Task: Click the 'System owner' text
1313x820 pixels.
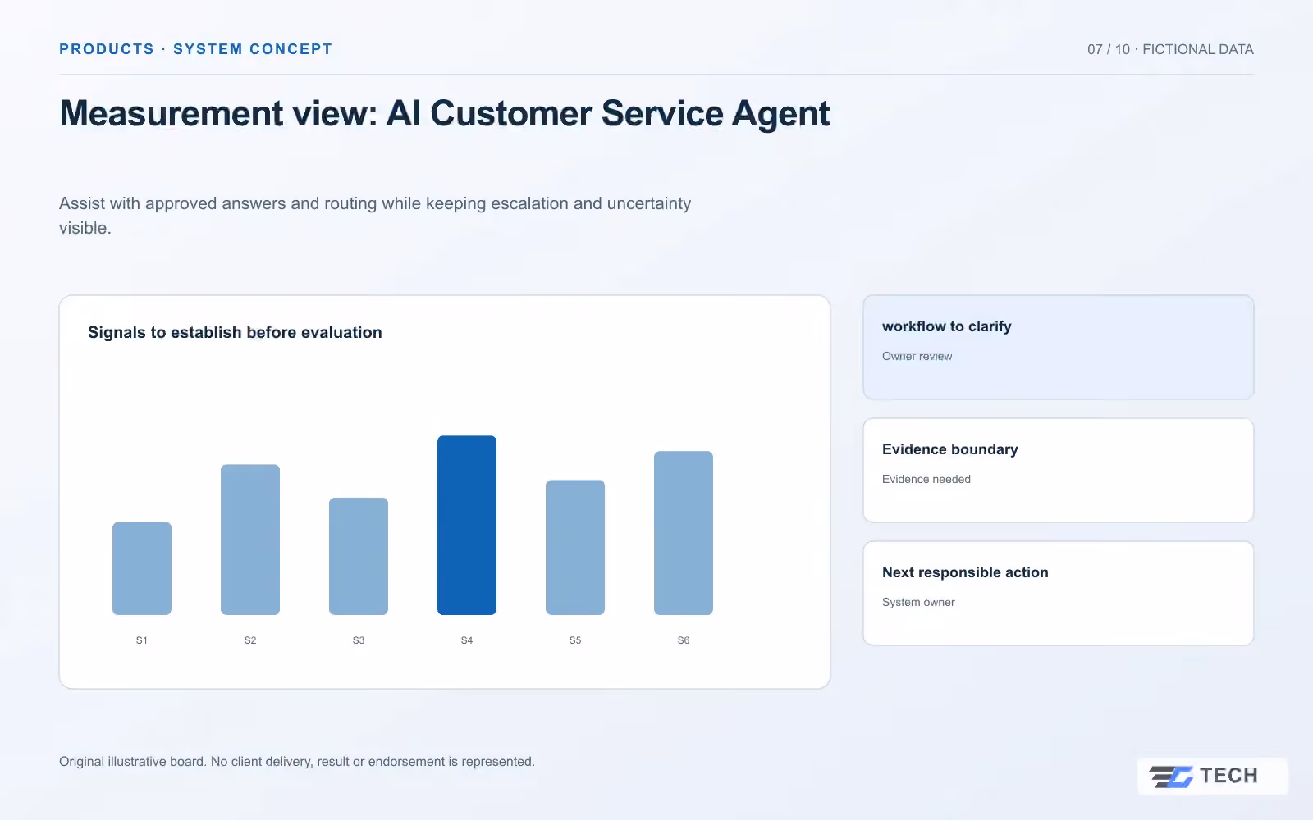Action: [x=918, y=602]
